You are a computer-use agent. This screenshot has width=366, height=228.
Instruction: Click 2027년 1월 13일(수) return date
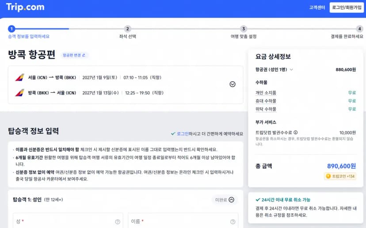(x=101, y=93)
